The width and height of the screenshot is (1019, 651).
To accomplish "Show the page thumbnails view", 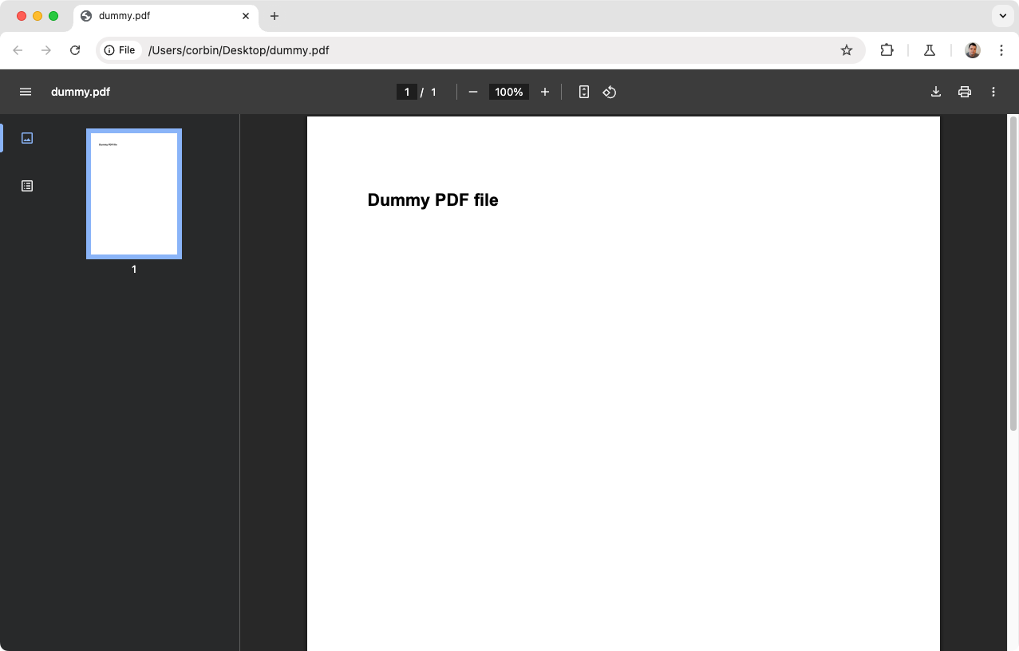I will click(x=27, y=138).
